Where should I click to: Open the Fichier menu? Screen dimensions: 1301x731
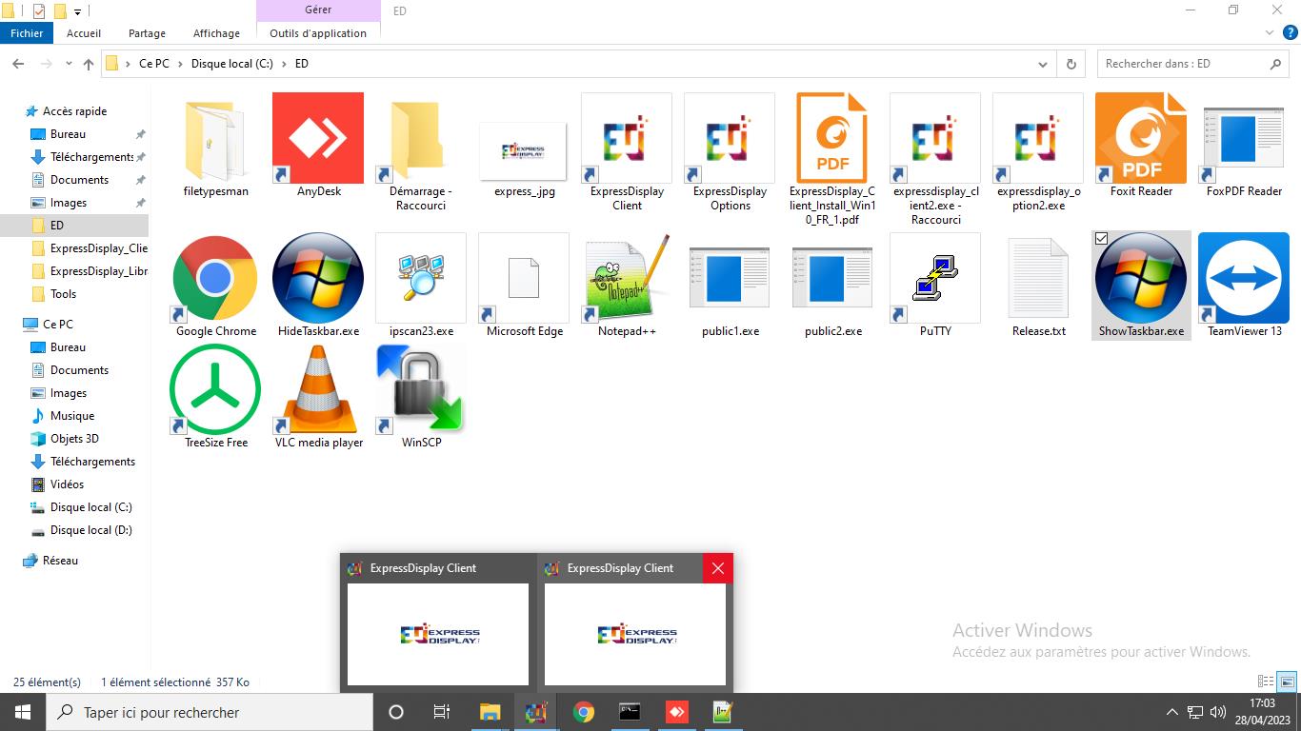(x=27, y=33)
